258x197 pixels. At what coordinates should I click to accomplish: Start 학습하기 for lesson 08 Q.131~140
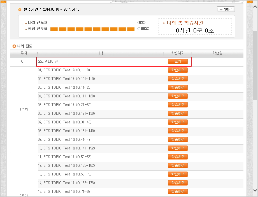178,131
